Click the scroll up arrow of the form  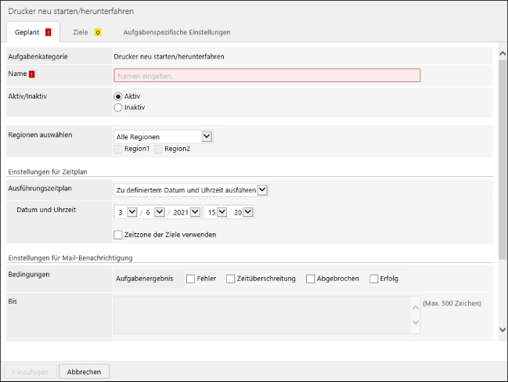pos(502,53)
